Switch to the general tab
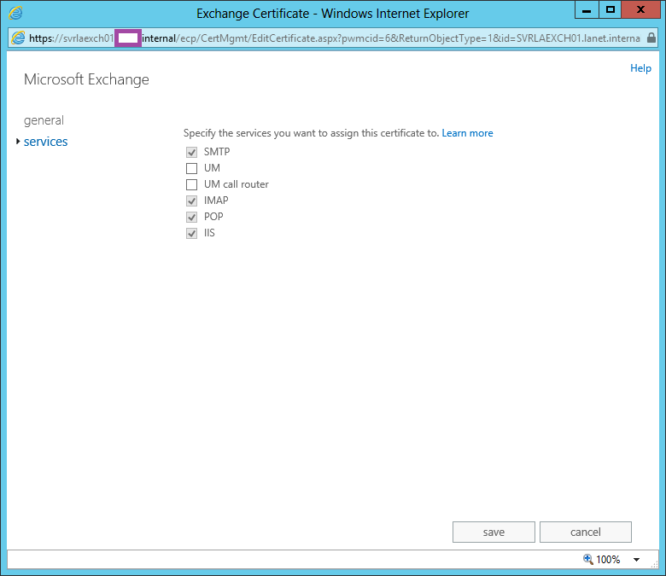The image size is (666, 576). click(44, 120)
